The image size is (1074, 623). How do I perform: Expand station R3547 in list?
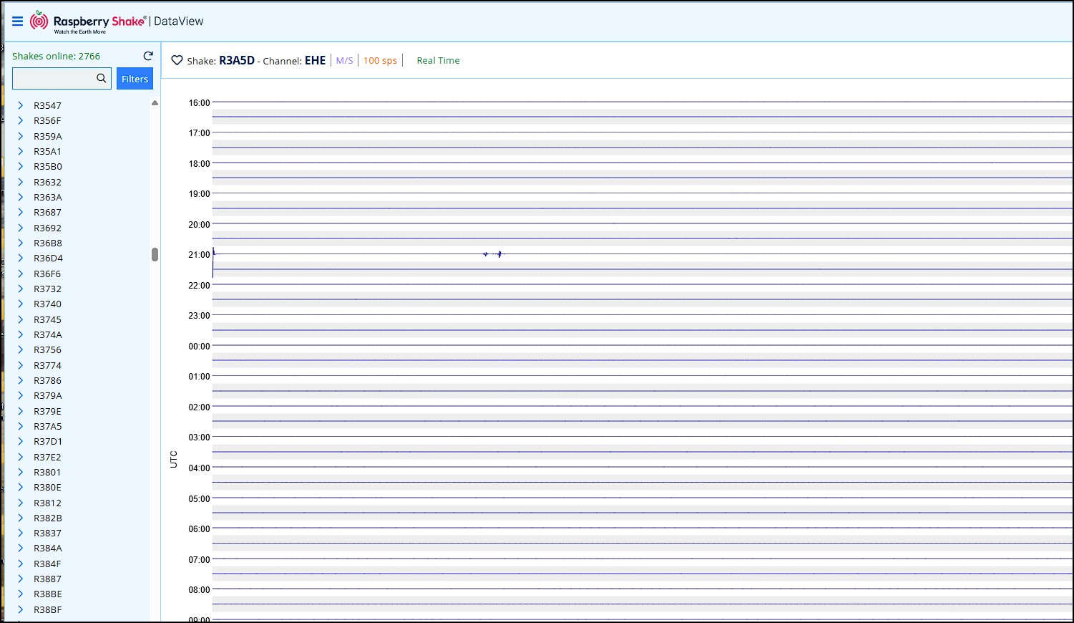21,105
